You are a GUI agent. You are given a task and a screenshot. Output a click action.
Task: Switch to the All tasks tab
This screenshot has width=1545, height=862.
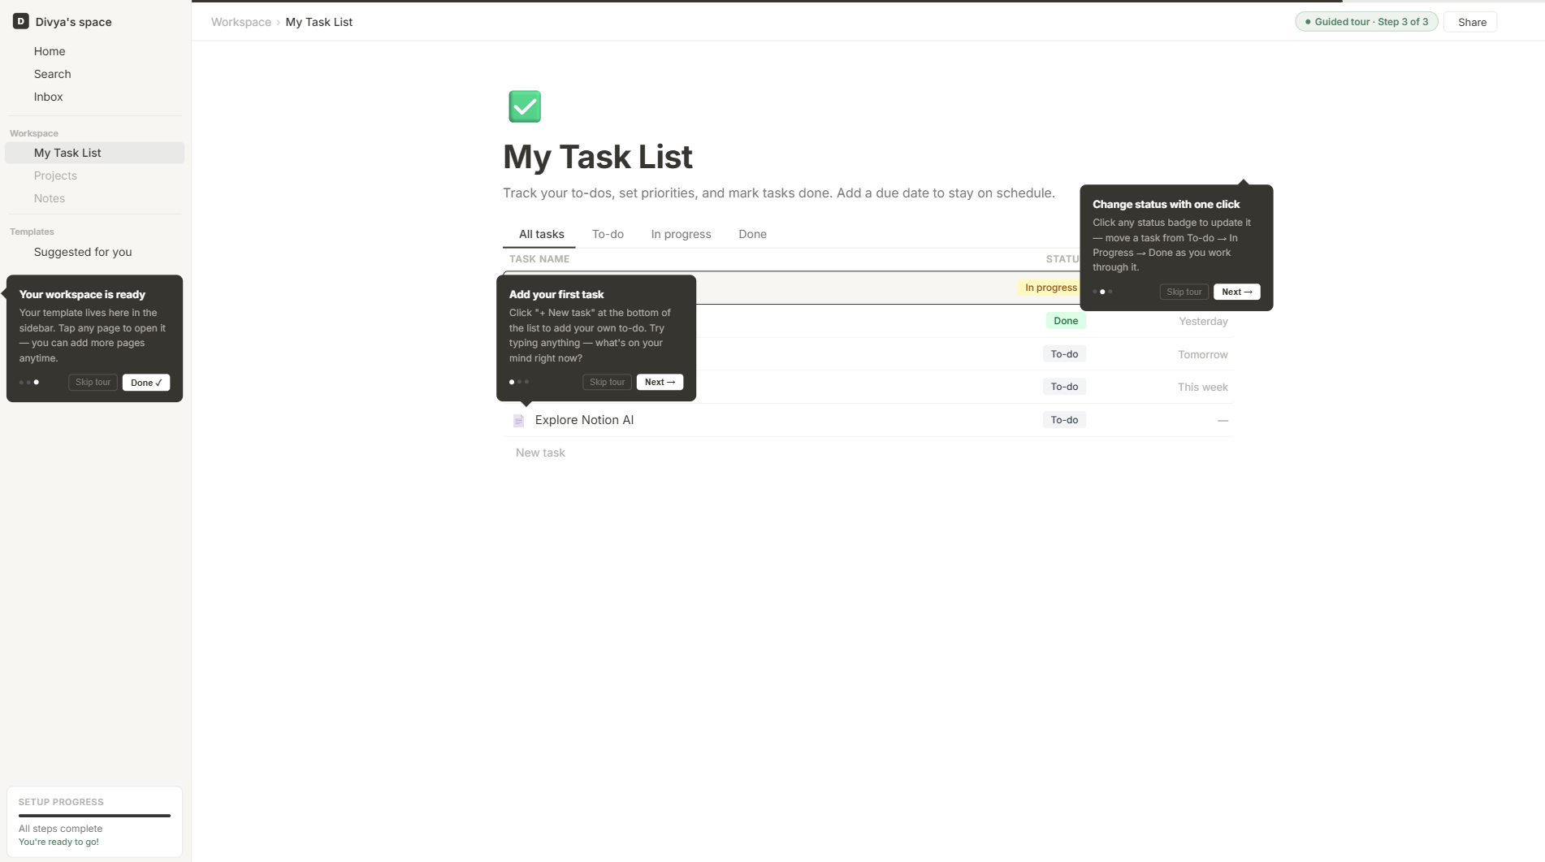pyautogui.click(x=541, y=234)
